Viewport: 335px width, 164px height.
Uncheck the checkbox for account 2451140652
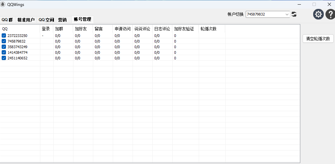[x=4, y=58]
